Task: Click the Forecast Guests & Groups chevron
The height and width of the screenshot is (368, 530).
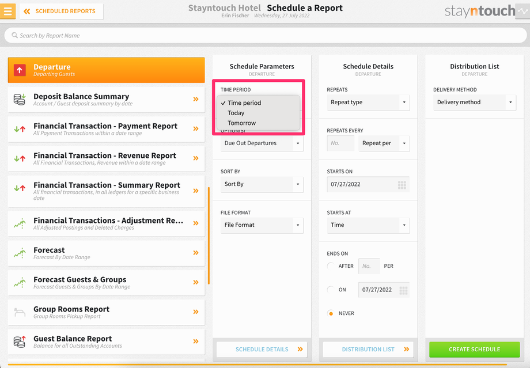Action: pyautogui.click(x=196, y=282)
